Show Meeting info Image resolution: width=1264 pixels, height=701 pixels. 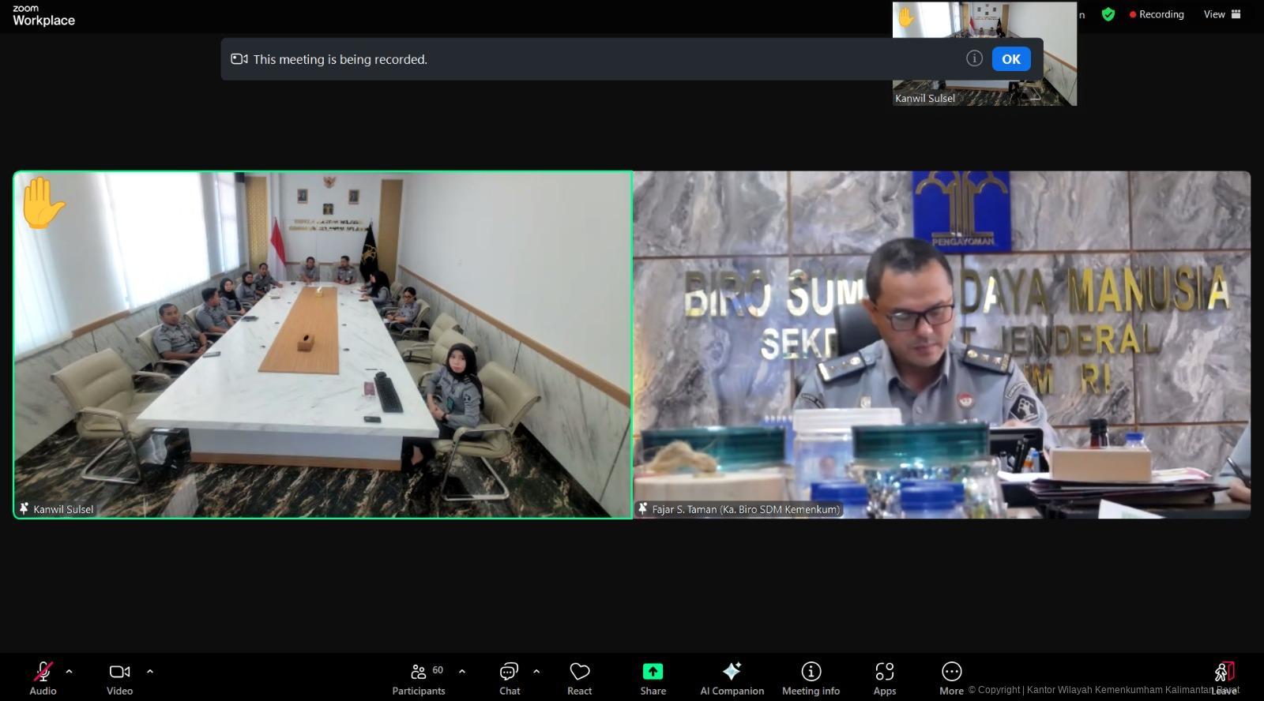point(811,677)
